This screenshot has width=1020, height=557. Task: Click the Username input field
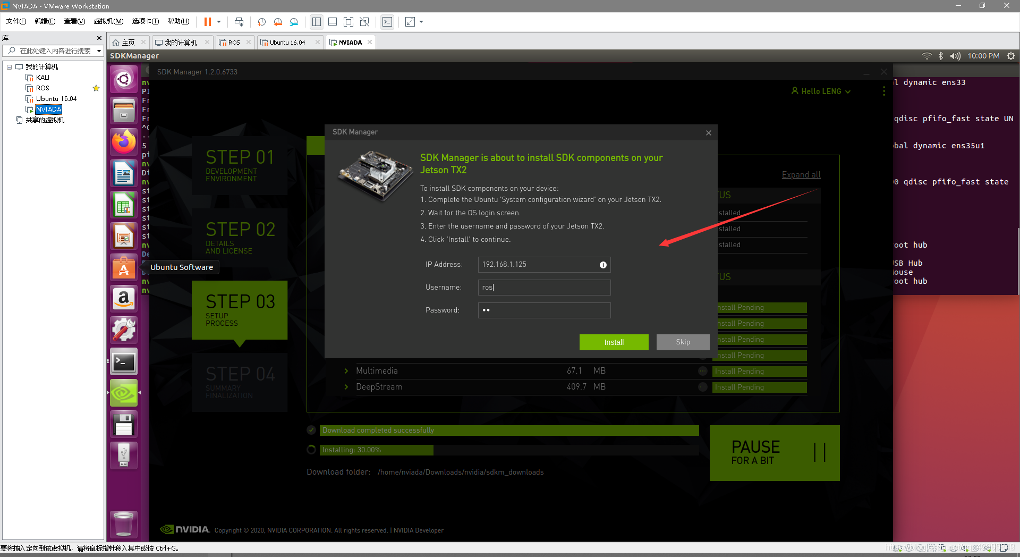[x=544, y=288]
